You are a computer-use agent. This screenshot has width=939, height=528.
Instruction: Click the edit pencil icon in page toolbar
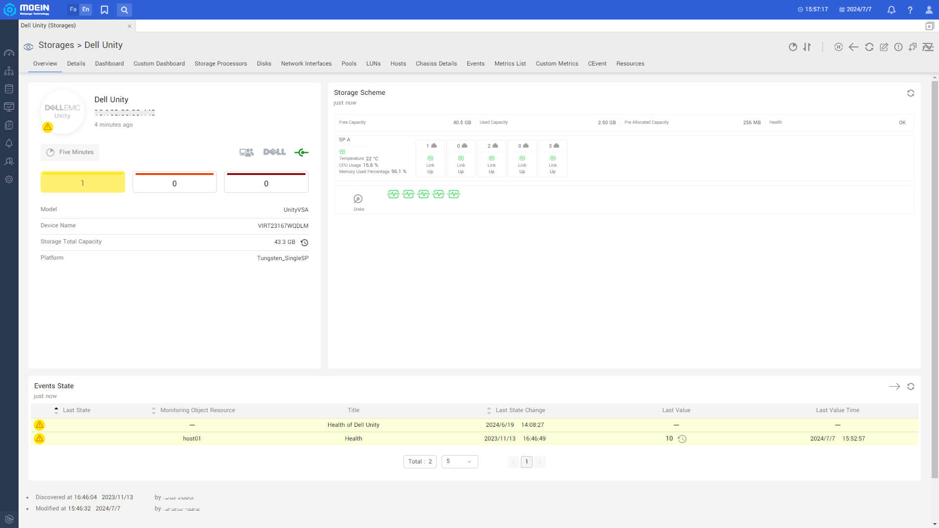884,47
